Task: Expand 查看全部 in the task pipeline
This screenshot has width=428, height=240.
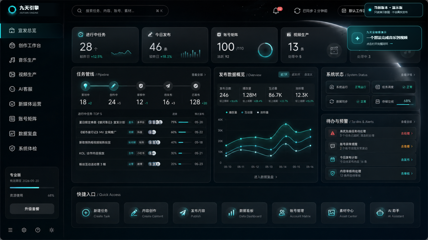Action: click(x=199, y=75)
